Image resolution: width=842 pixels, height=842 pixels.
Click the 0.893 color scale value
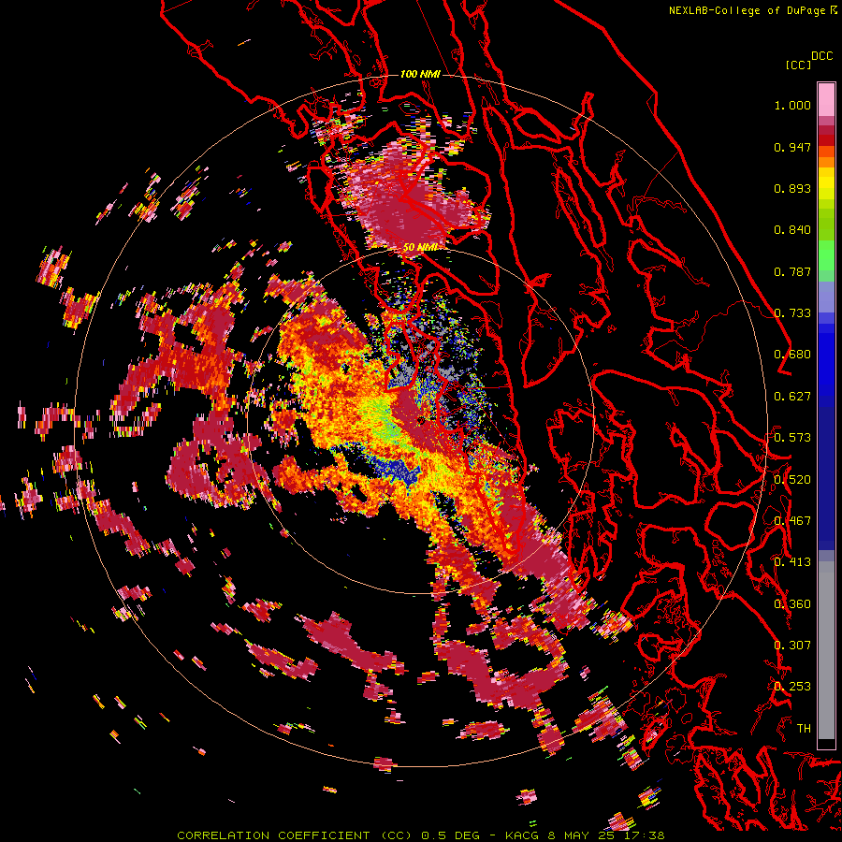(792, 188)
